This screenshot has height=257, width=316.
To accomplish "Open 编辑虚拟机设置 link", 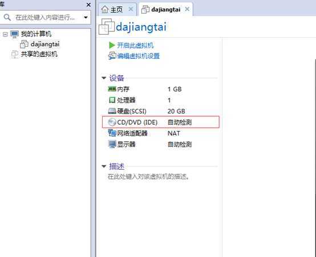I will 139,56.
